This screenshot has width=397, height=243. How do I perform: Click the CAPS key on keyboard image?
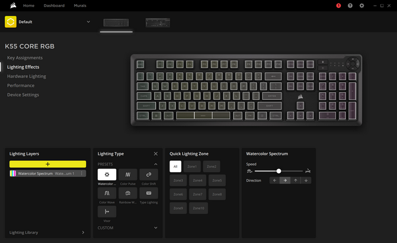[144, 96]
